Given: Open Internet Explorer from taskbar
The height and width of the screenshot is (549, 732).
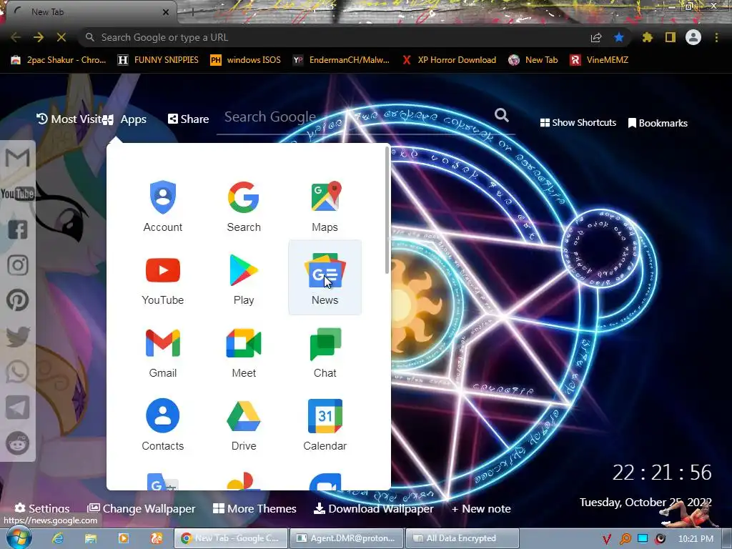Looking at the screenshot, I should [x=58, y=538].
